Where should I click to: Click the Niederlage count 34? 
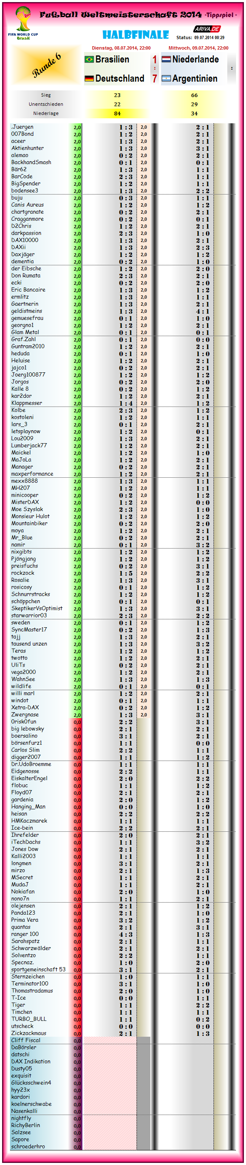[x=194, y=113]
